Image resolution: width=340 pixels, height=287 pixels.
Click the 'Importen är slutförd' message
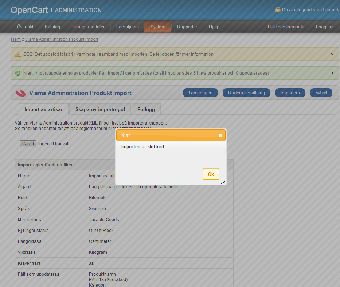tap(143, 147)
